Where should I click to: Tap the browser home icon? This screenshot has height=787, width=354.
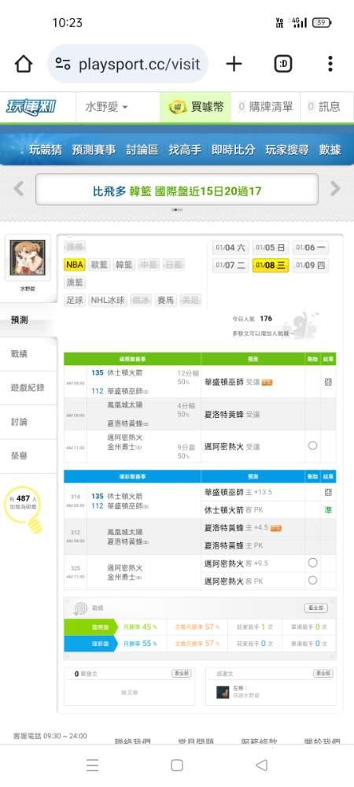tap(23, 65)
